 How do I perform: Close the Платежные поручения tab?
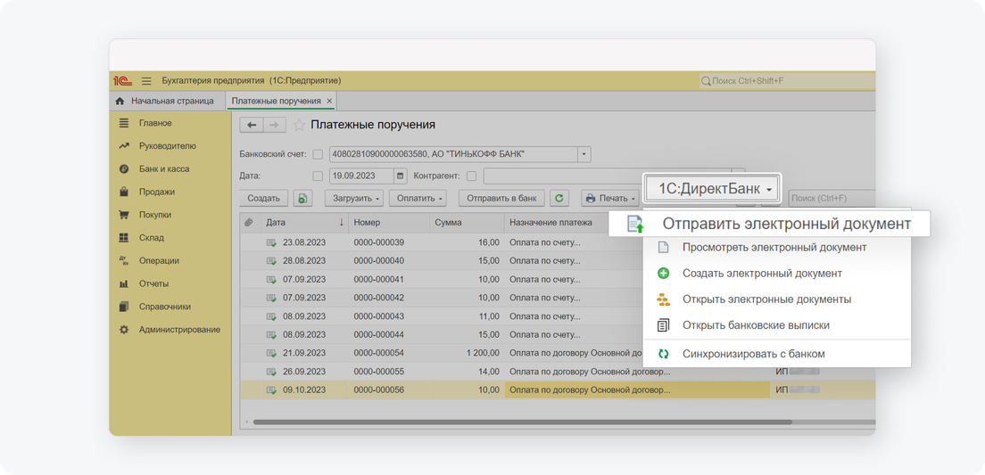click(x=329, y=102)
